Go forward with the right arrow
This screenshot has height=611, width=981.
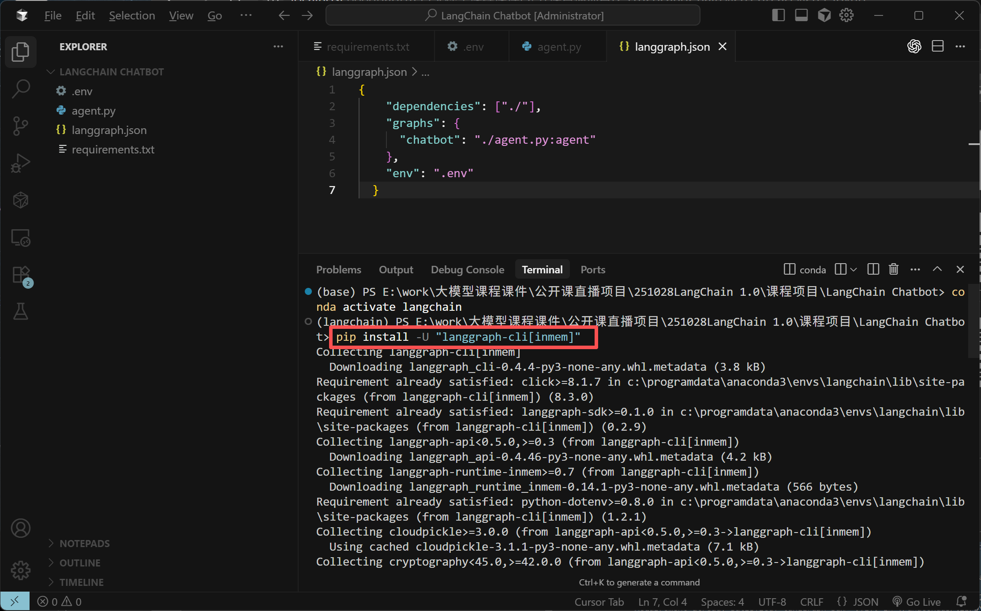307,15
